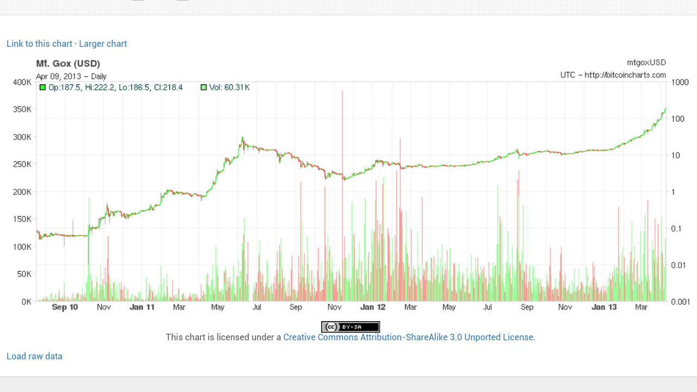The height and width of the screenshot is (392, 697).
Task: Click the Creative Commons BY-SA badge
Action: pyautogui.click(x=351, y=327)
